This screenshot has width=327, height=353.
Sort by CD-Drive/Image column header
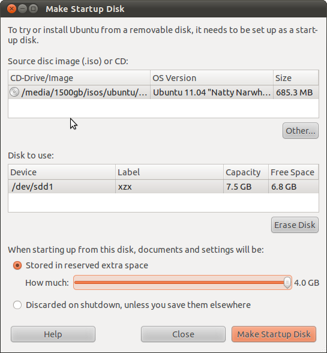coord(79,78)
